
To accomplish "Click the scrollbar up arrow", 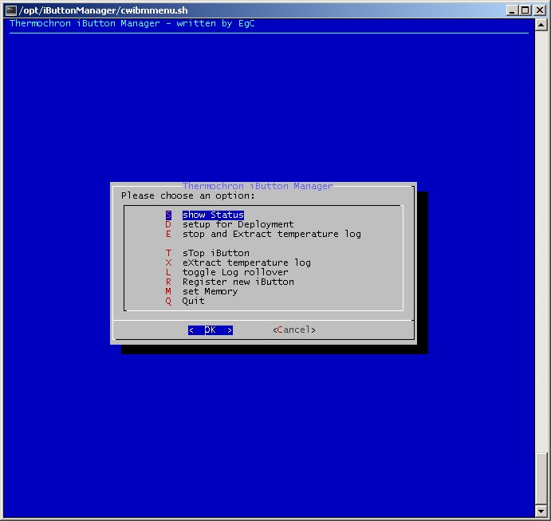I will 541,25.
